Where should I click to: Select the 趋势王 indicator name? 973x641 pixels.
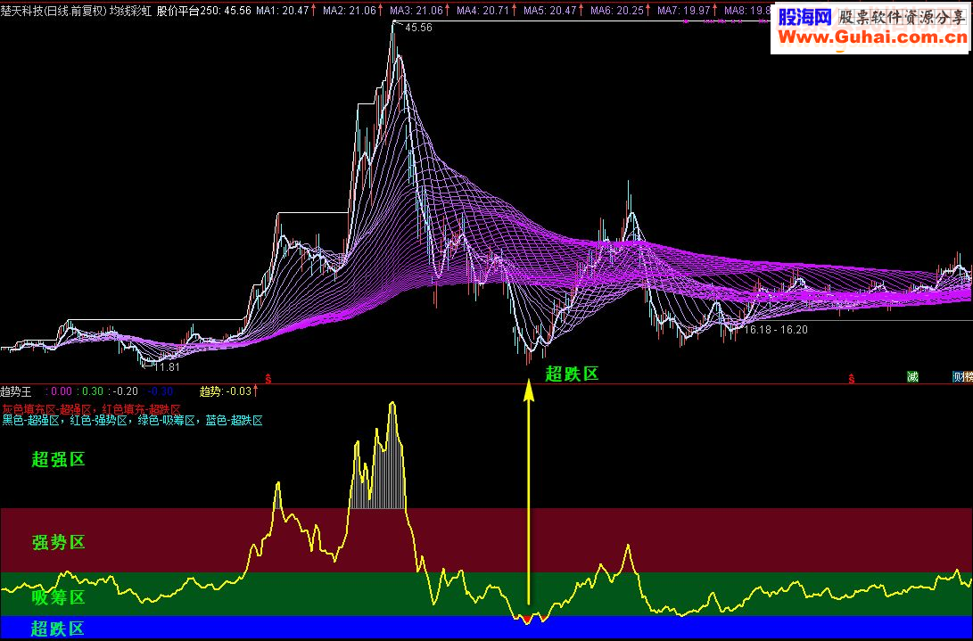(x=15, y=391)
